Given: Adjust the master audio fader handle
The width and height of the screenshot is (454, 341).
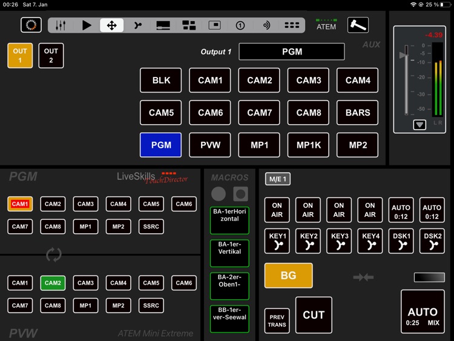Looking at the screenshot, I should pyautogui.click(x=403, y=55).
